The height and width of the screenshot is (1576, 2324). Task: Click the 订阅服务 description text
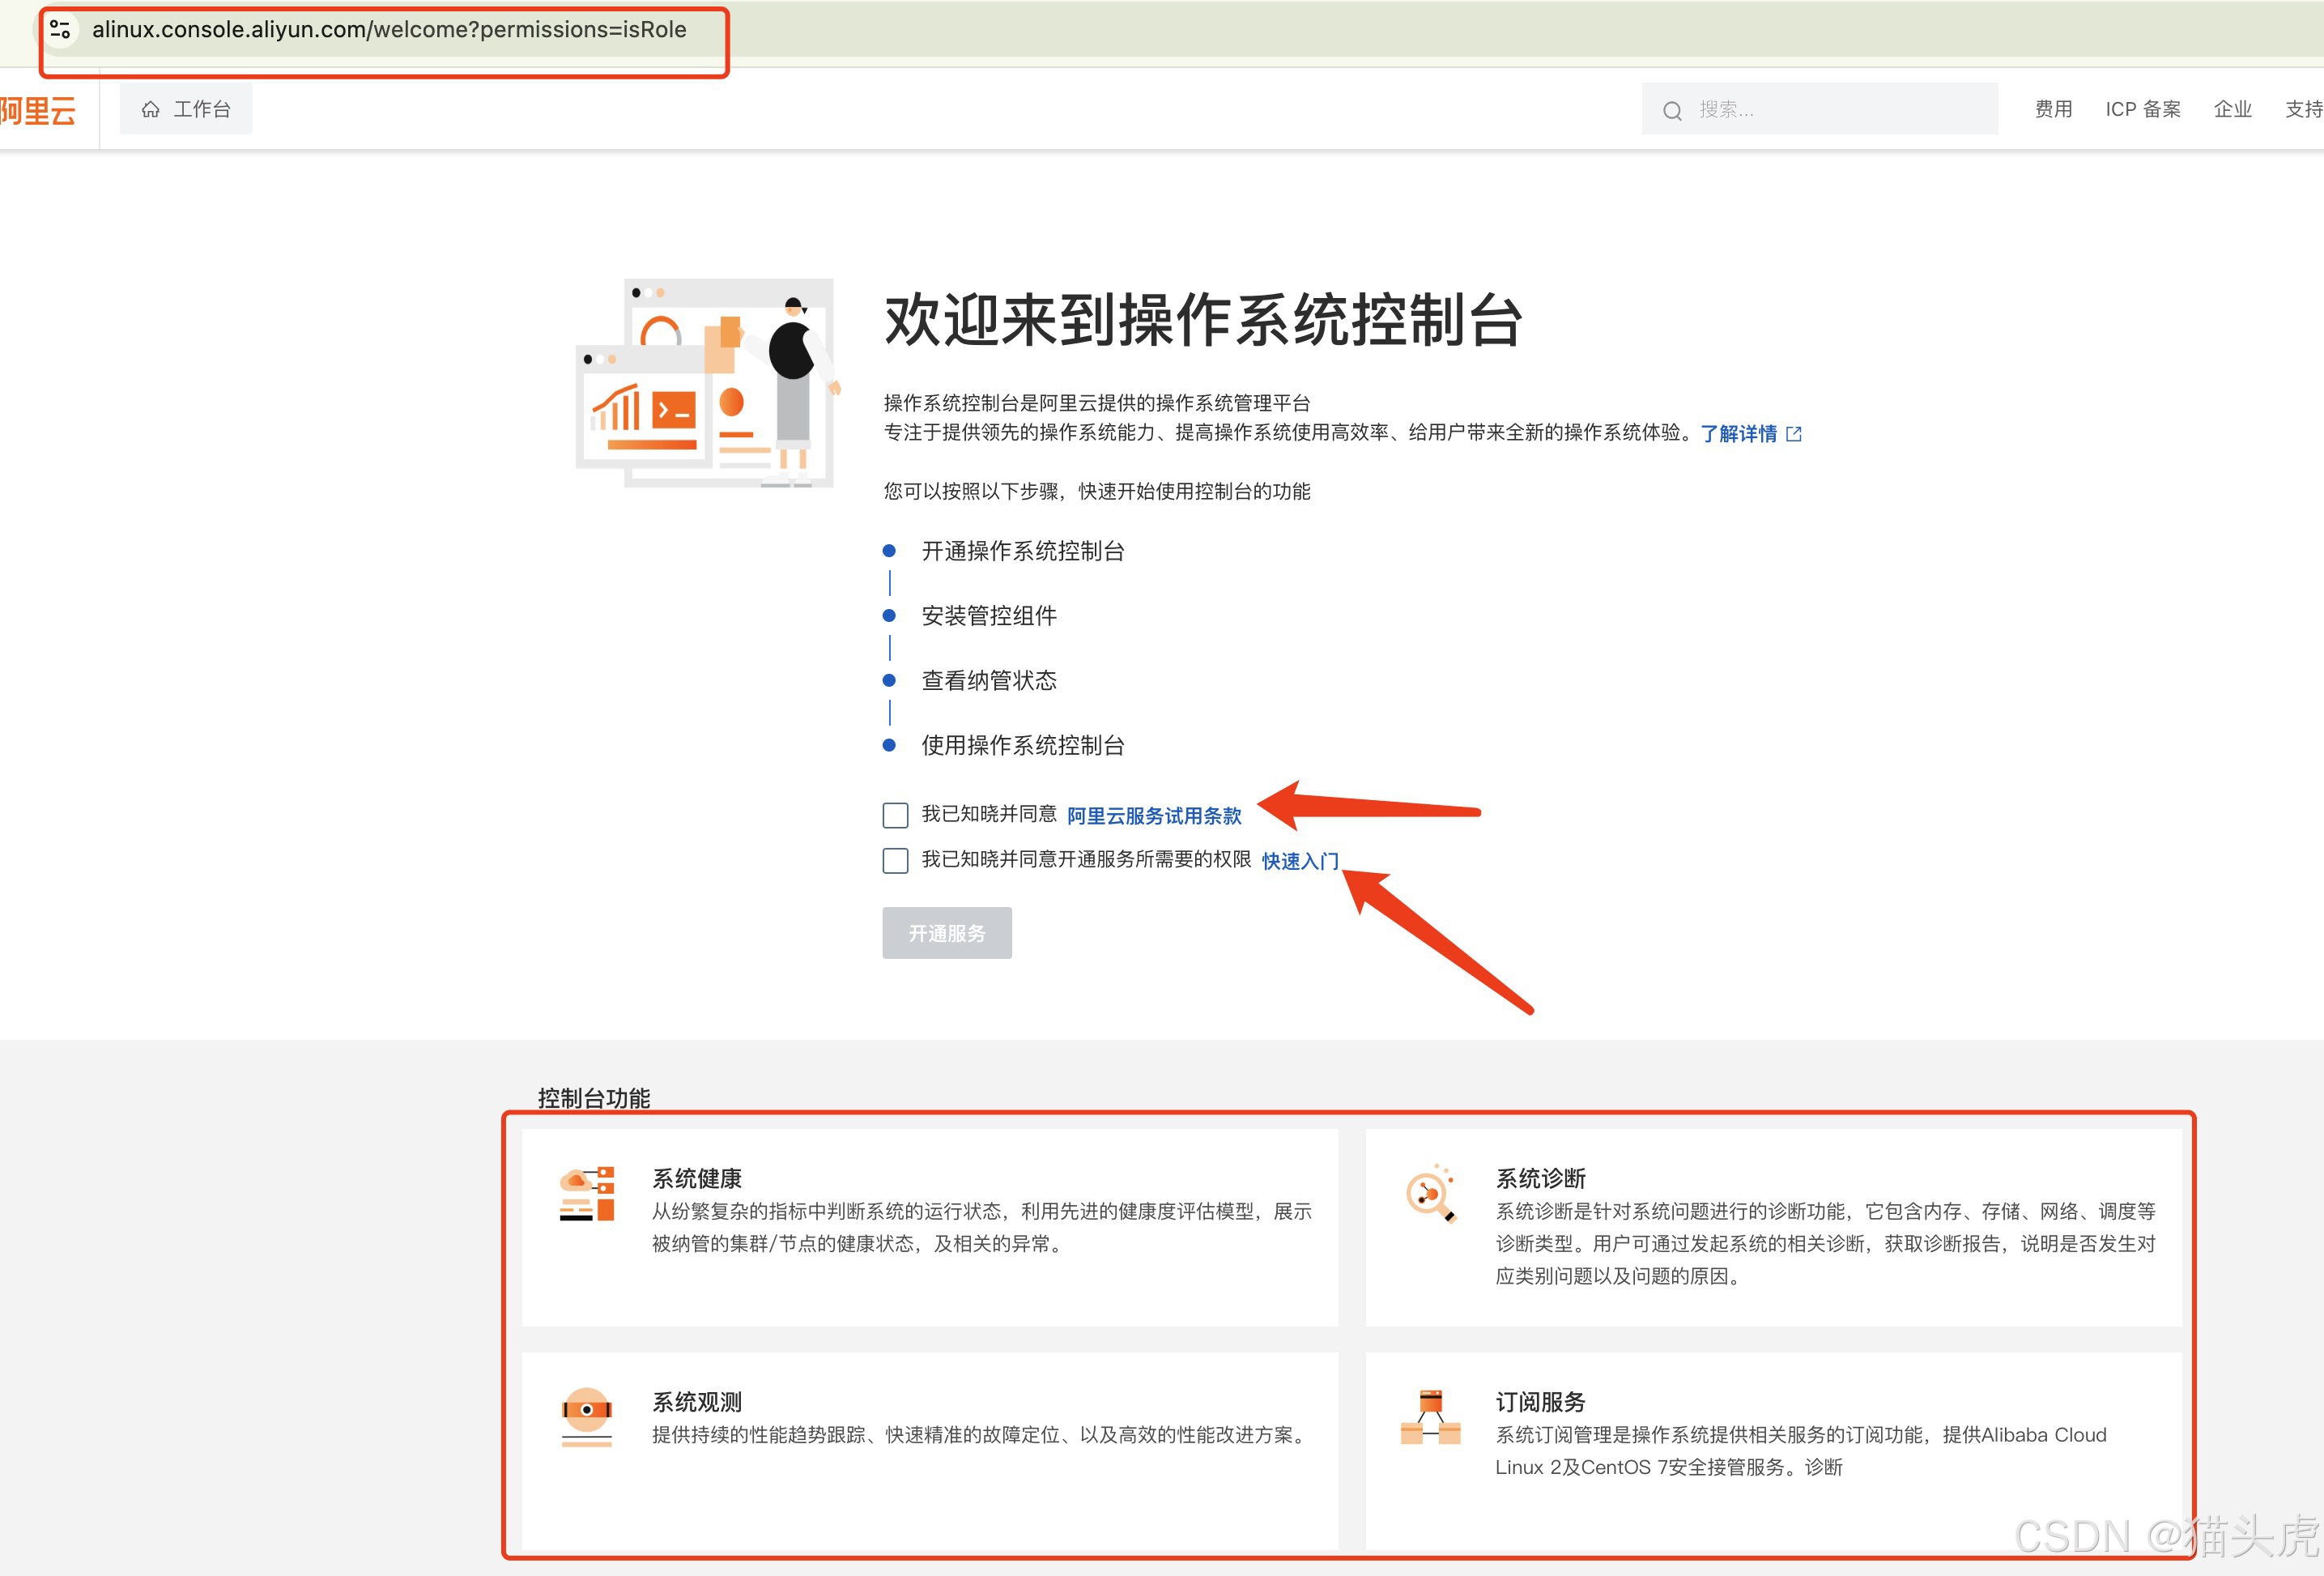1801,1451
